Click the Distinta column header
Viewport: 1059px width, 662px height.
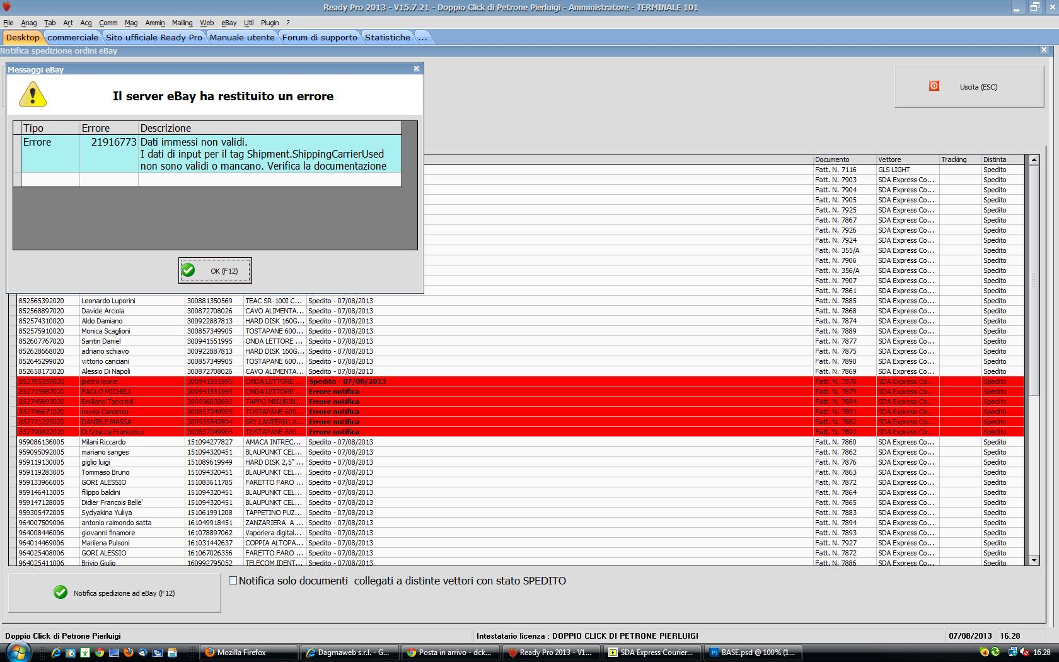point(1004,160)
